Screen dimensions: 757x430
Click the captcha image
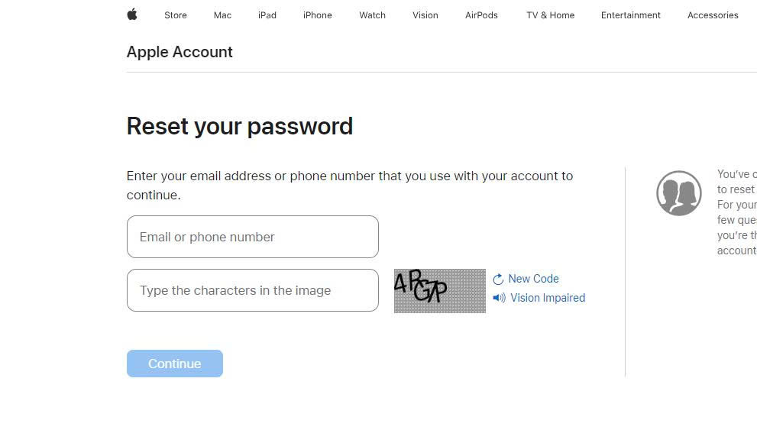coord(440,291)
